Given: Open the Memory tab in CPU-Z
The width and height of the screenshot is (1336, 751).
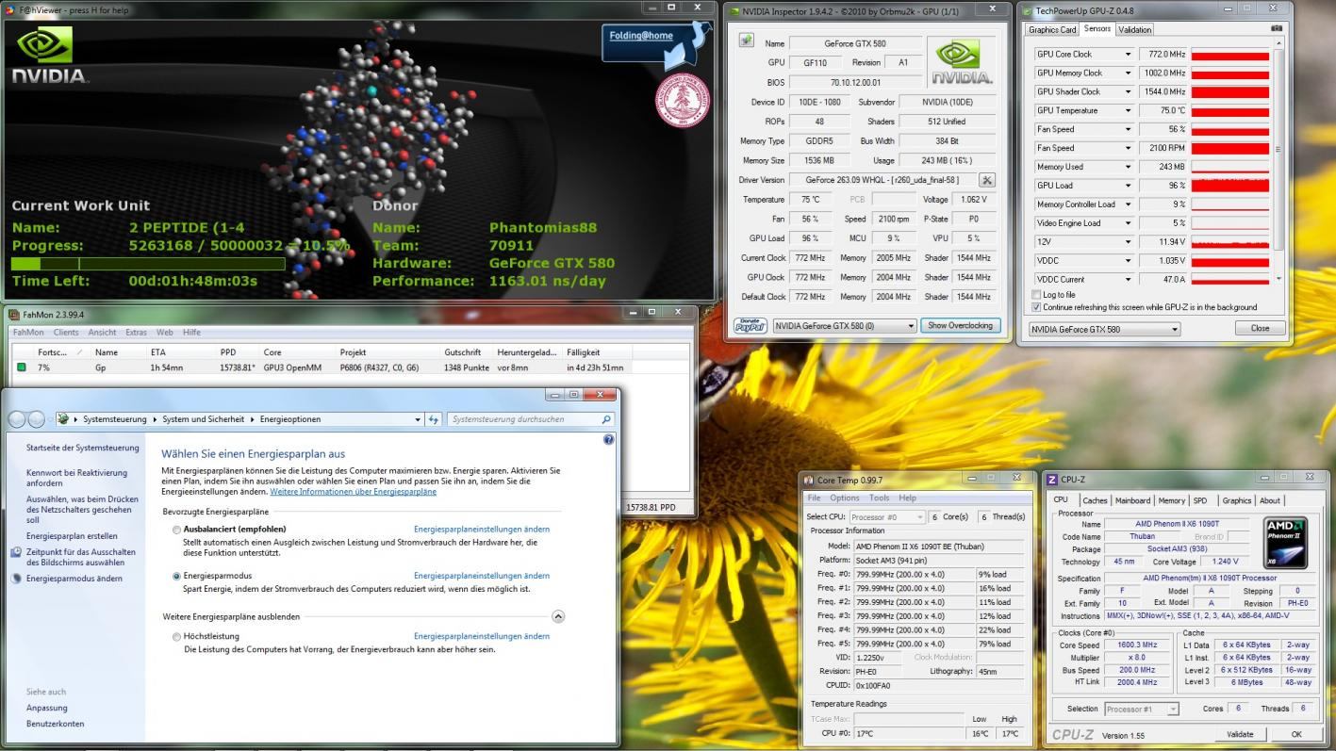Looking at the screenshot, I should click(x=1171, y=500).
